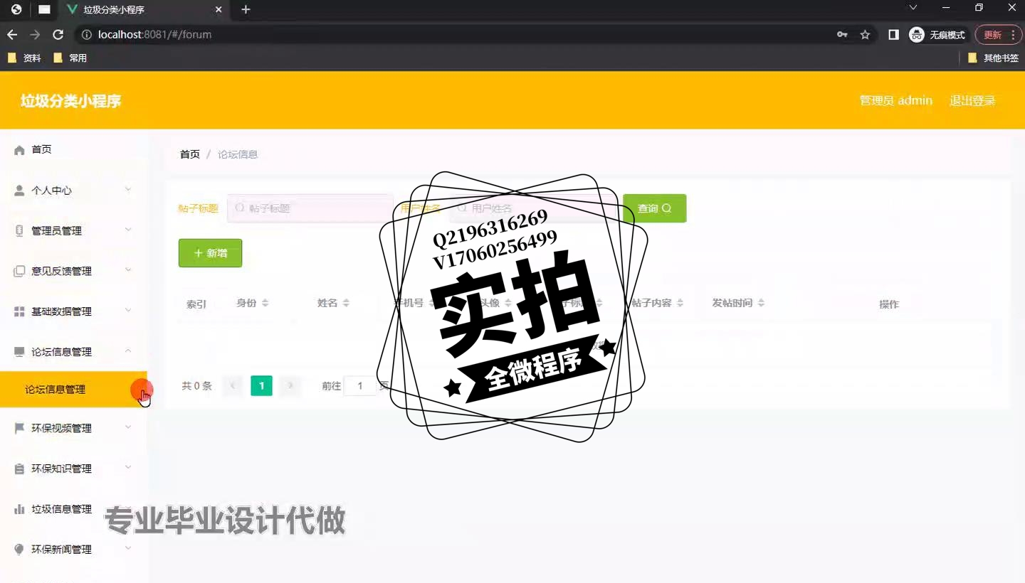1025x583 pixels.
Task: Select the highlighted 论坛信息管理 submenu item
Action: click(73, 390)
